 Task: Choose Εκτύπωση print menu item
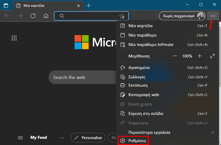click(167, 85)
